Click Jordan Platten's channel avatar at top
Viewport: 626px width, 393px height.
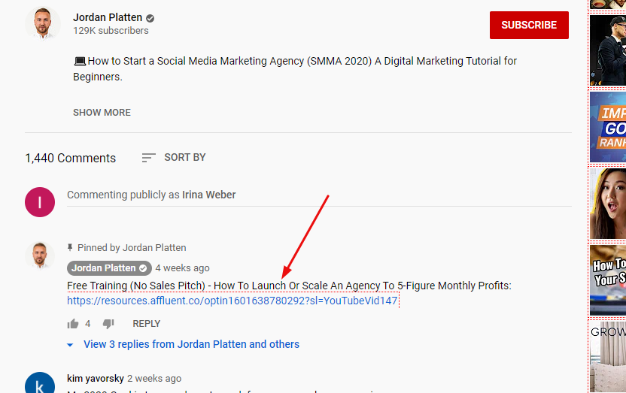(x=43, y=23)
